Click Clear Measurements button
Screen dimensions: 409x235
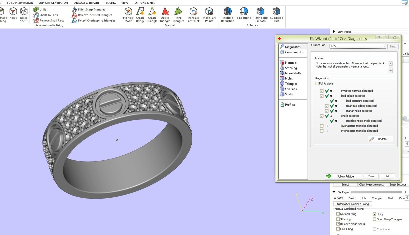coord(371,184)
